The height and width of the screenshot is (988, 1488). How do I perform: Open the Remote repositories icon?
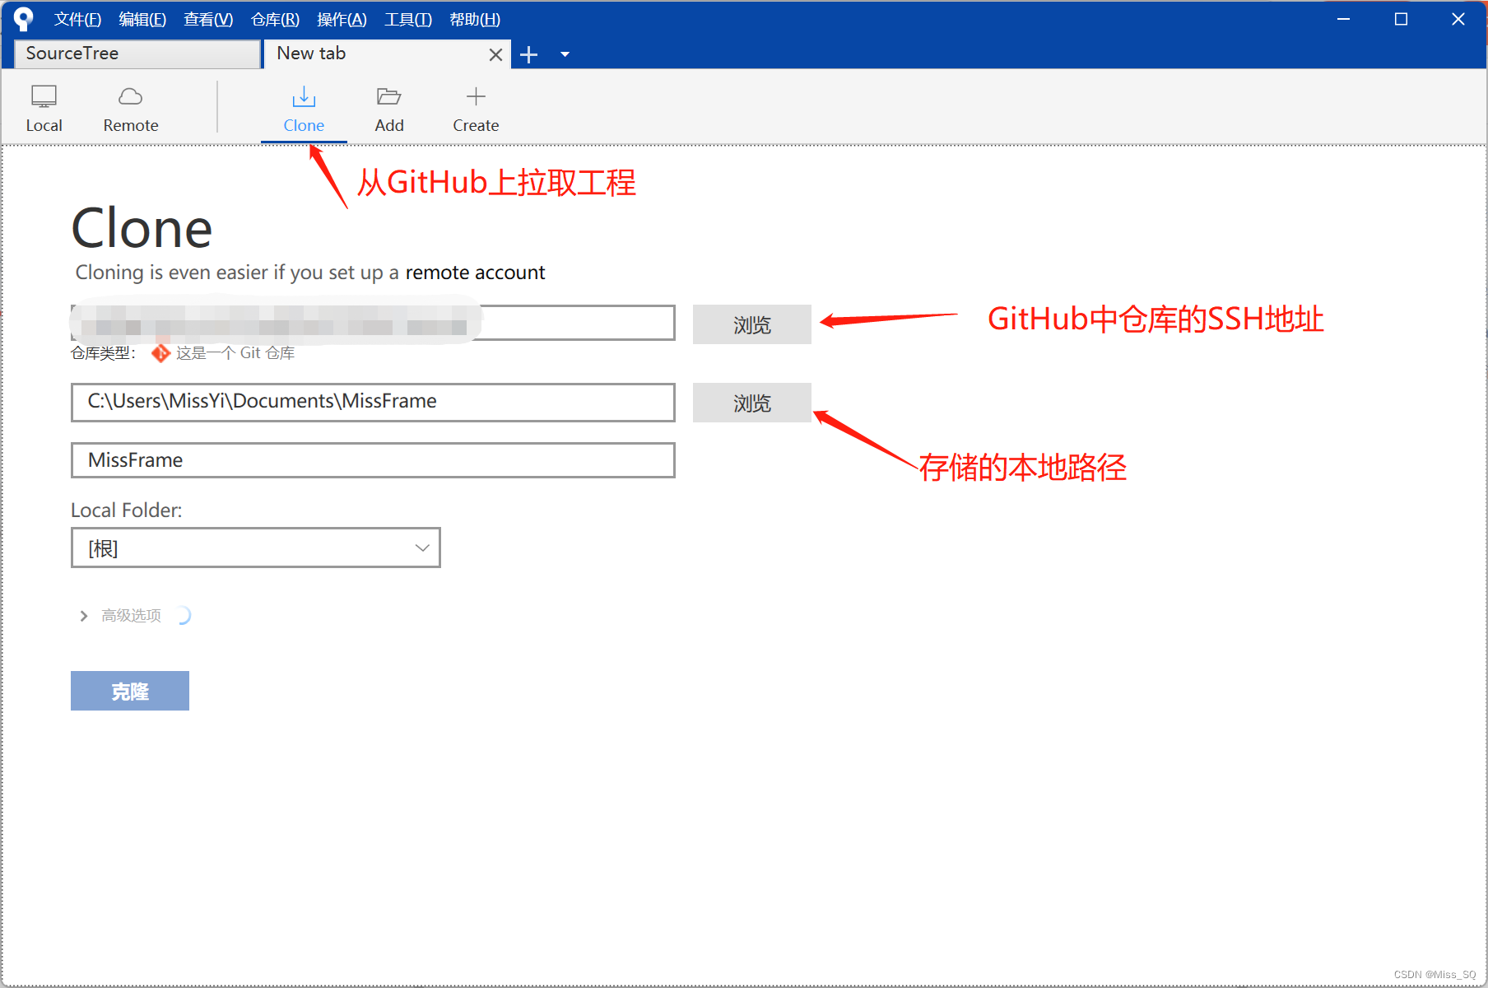click(130, 107)
